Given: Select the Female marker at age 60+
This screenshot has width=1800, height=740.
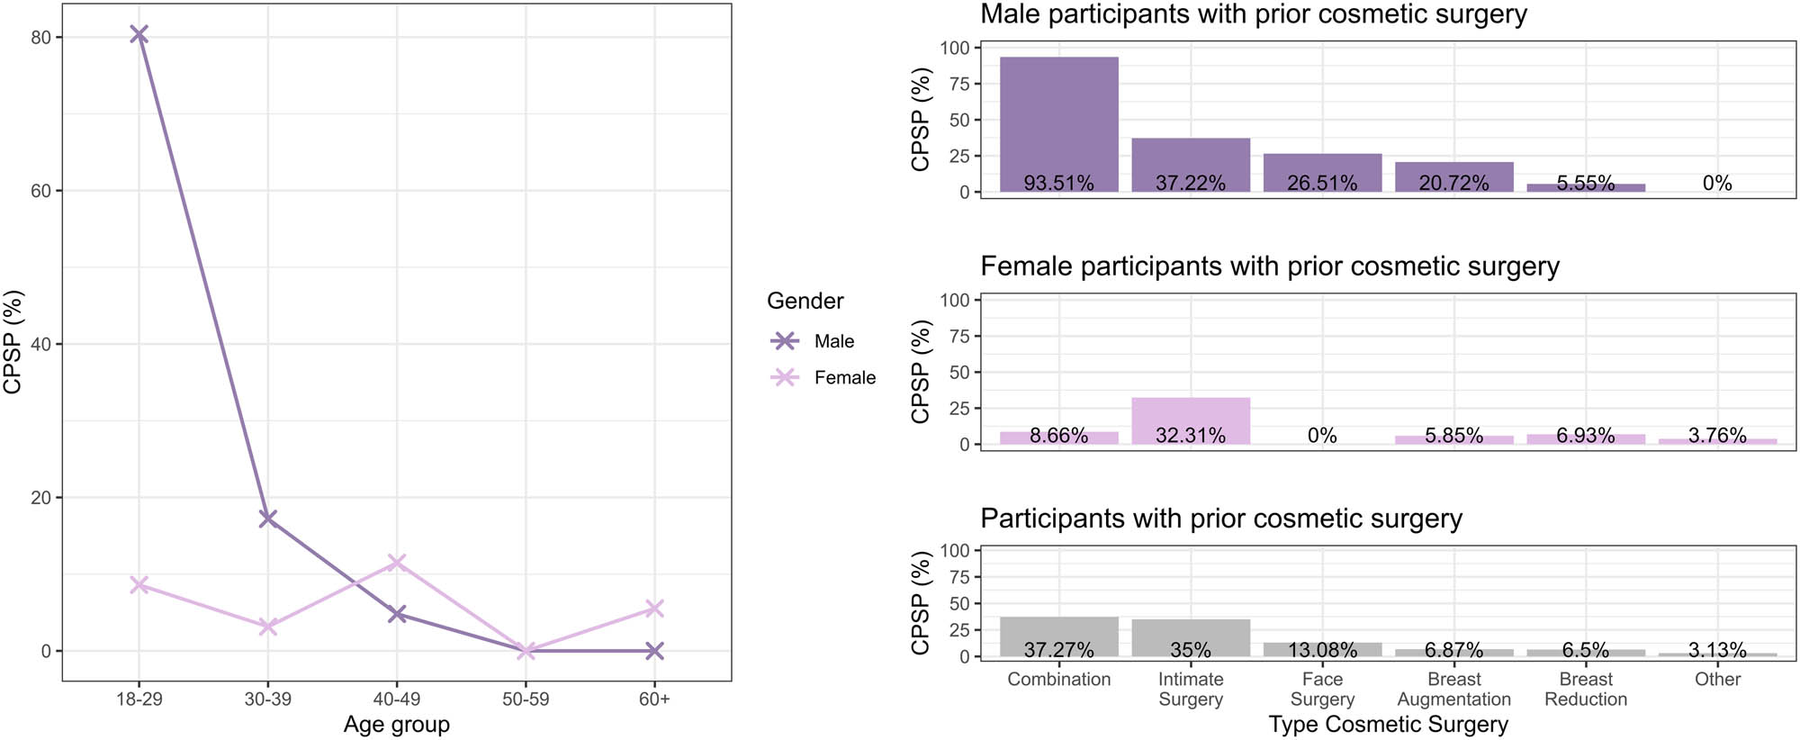Looking at the screenshot, I should click(654, 609).
